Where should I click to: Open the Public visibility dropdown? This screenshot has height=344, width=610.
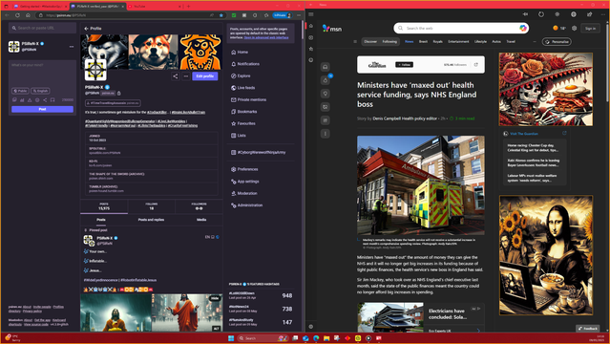pyautogui.click(x=20, y=91)
